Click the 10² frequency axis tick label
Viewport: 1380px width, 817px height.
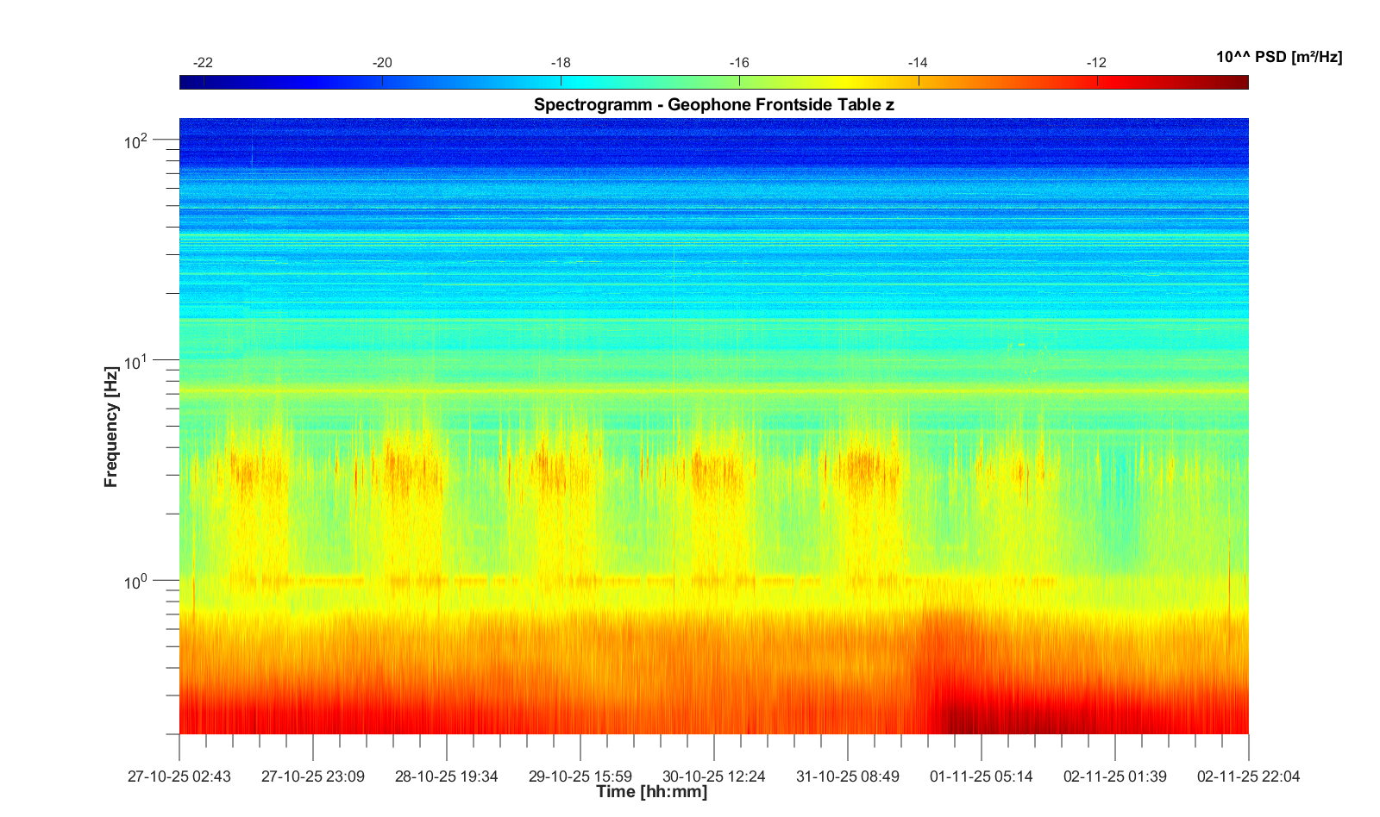click(136, 140)
